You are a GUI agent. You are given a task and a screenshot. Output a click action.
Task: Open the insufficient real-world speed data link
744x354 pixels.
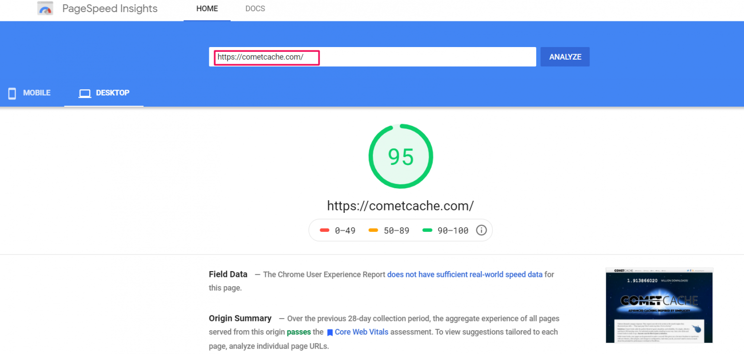465,274
